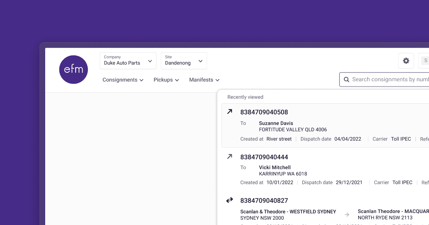Open the Site dropdown showing Dandenong
This screenshot has width=429, height=225.
[184, 60]
